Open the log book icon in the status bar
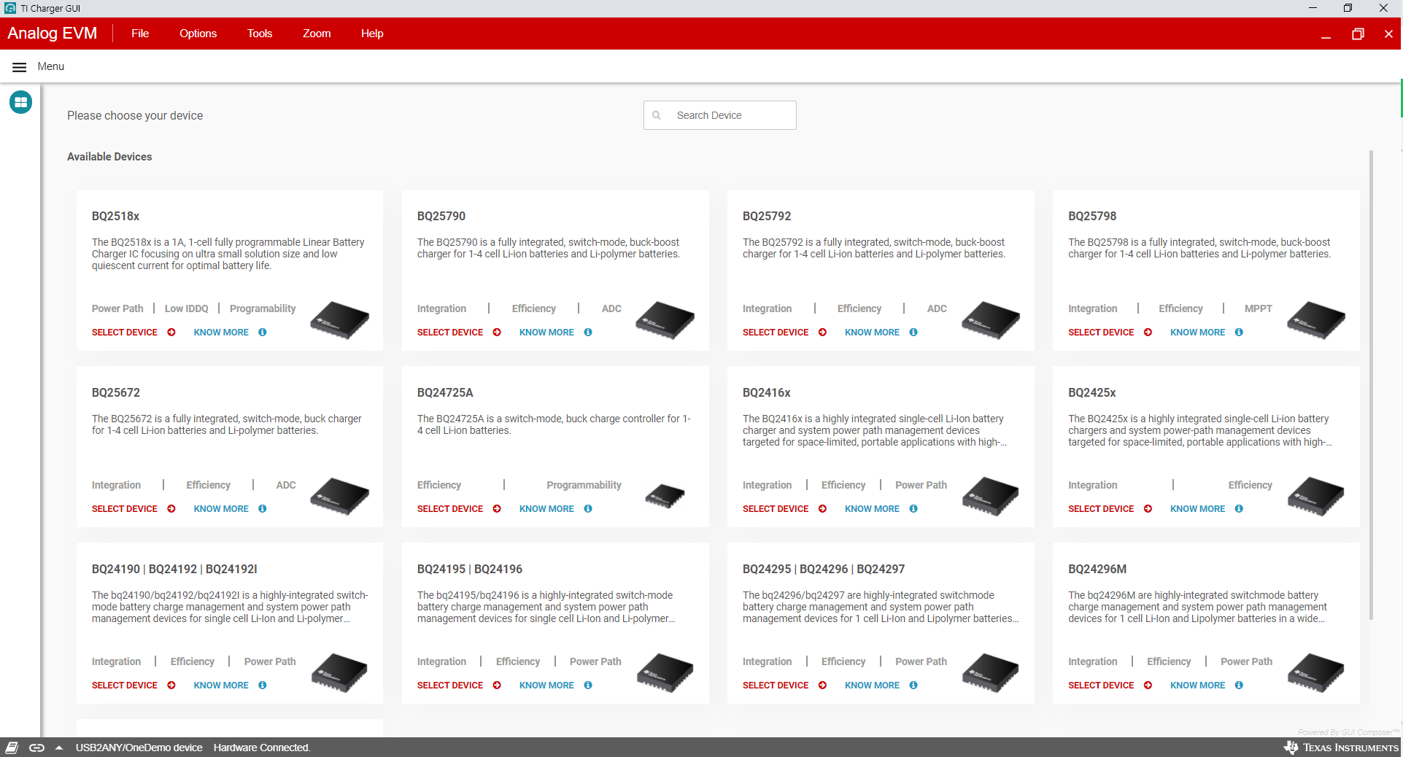Viewport: 1403px width, 757px height. [x=12, y=748]
